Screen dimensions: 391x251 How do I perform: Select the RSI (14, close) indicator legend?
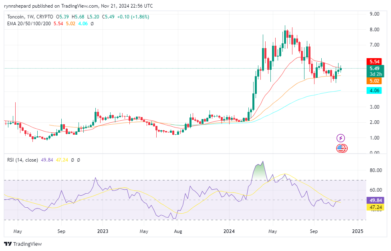[x=23, y=160]
